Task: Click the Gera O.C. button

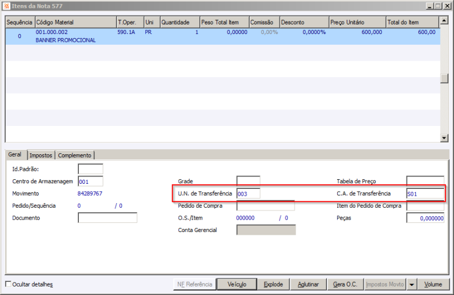Action: tap(346, 284)
